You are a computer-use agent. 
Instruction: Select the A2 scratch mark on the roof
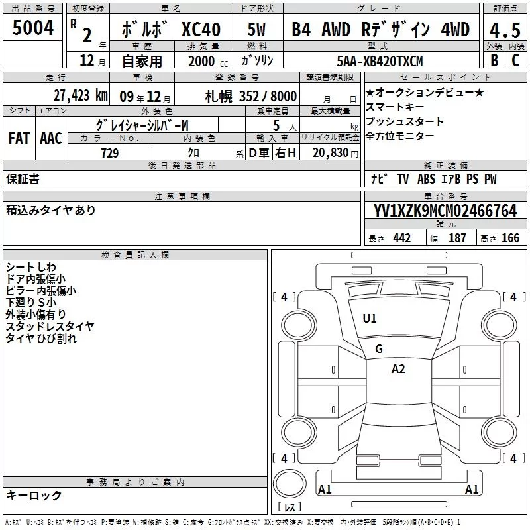pos(398,369)
